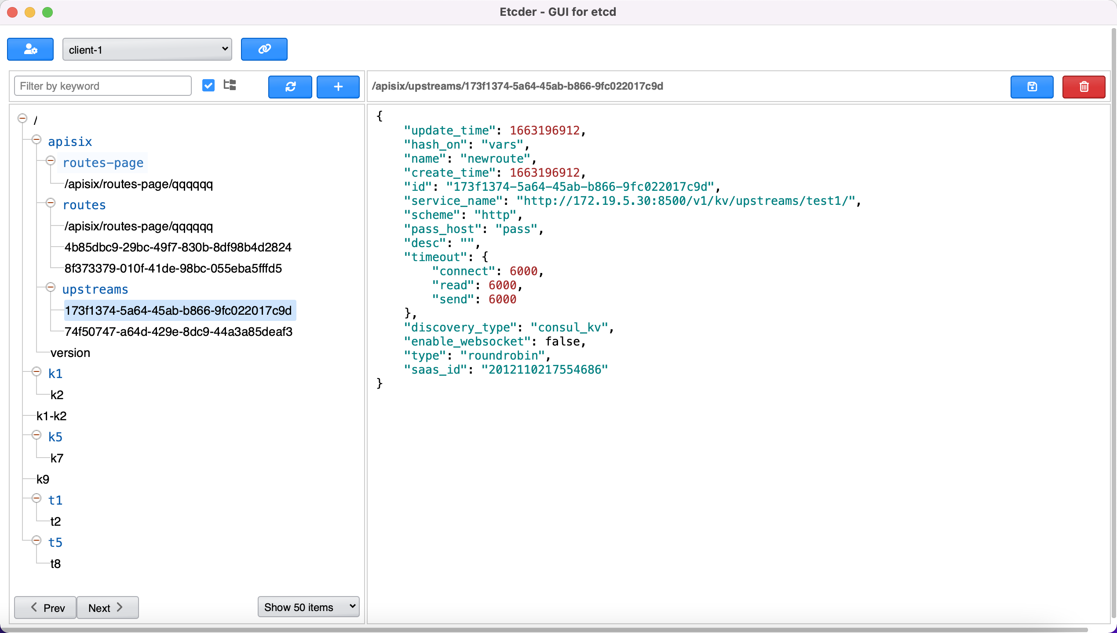Go to next page with Next

coord(108,608)
